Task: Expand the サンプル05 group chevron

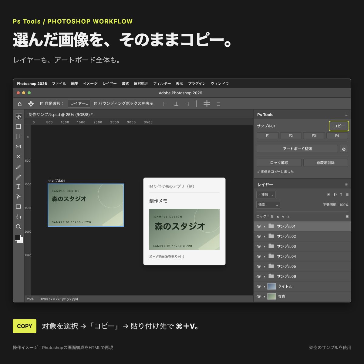Action: point(265,266)
